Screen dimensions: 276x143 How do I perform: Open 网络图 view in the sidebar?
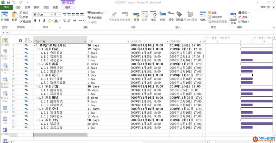pos(5,132)
